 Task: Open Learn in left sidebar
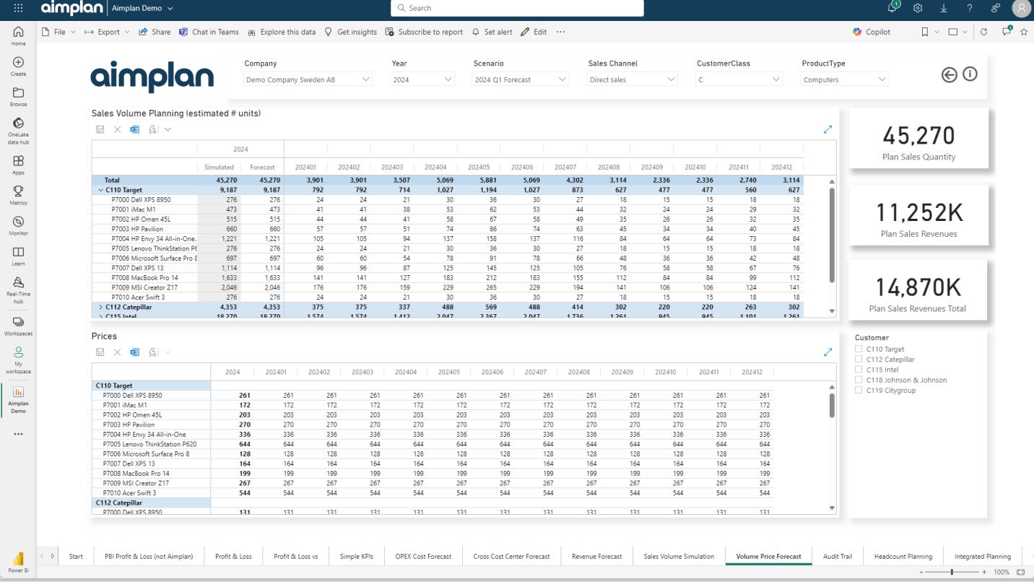(x=18, y=256)
